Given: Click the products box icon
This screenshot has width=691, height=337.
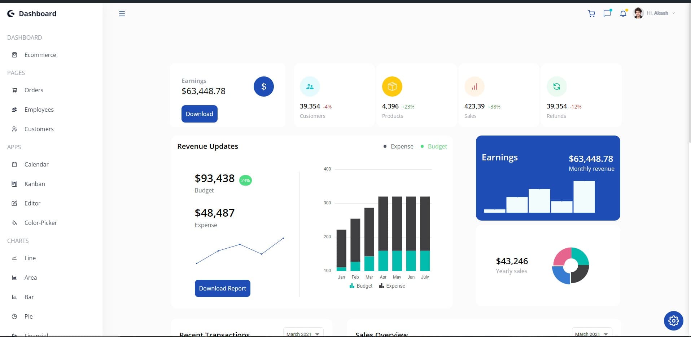Looking at the screenshot, I should point(392,87).
